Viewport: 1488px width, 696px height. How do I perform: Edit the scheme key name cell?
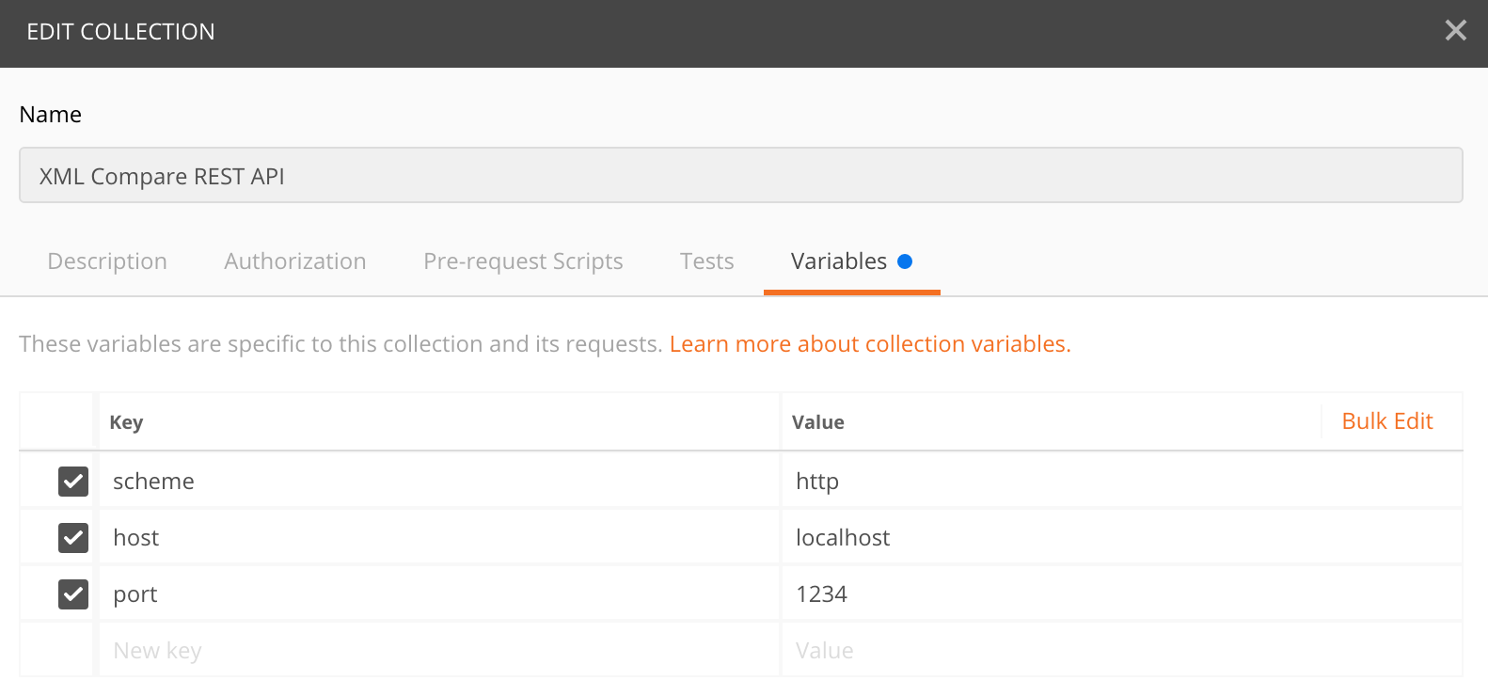pos(437,482)
